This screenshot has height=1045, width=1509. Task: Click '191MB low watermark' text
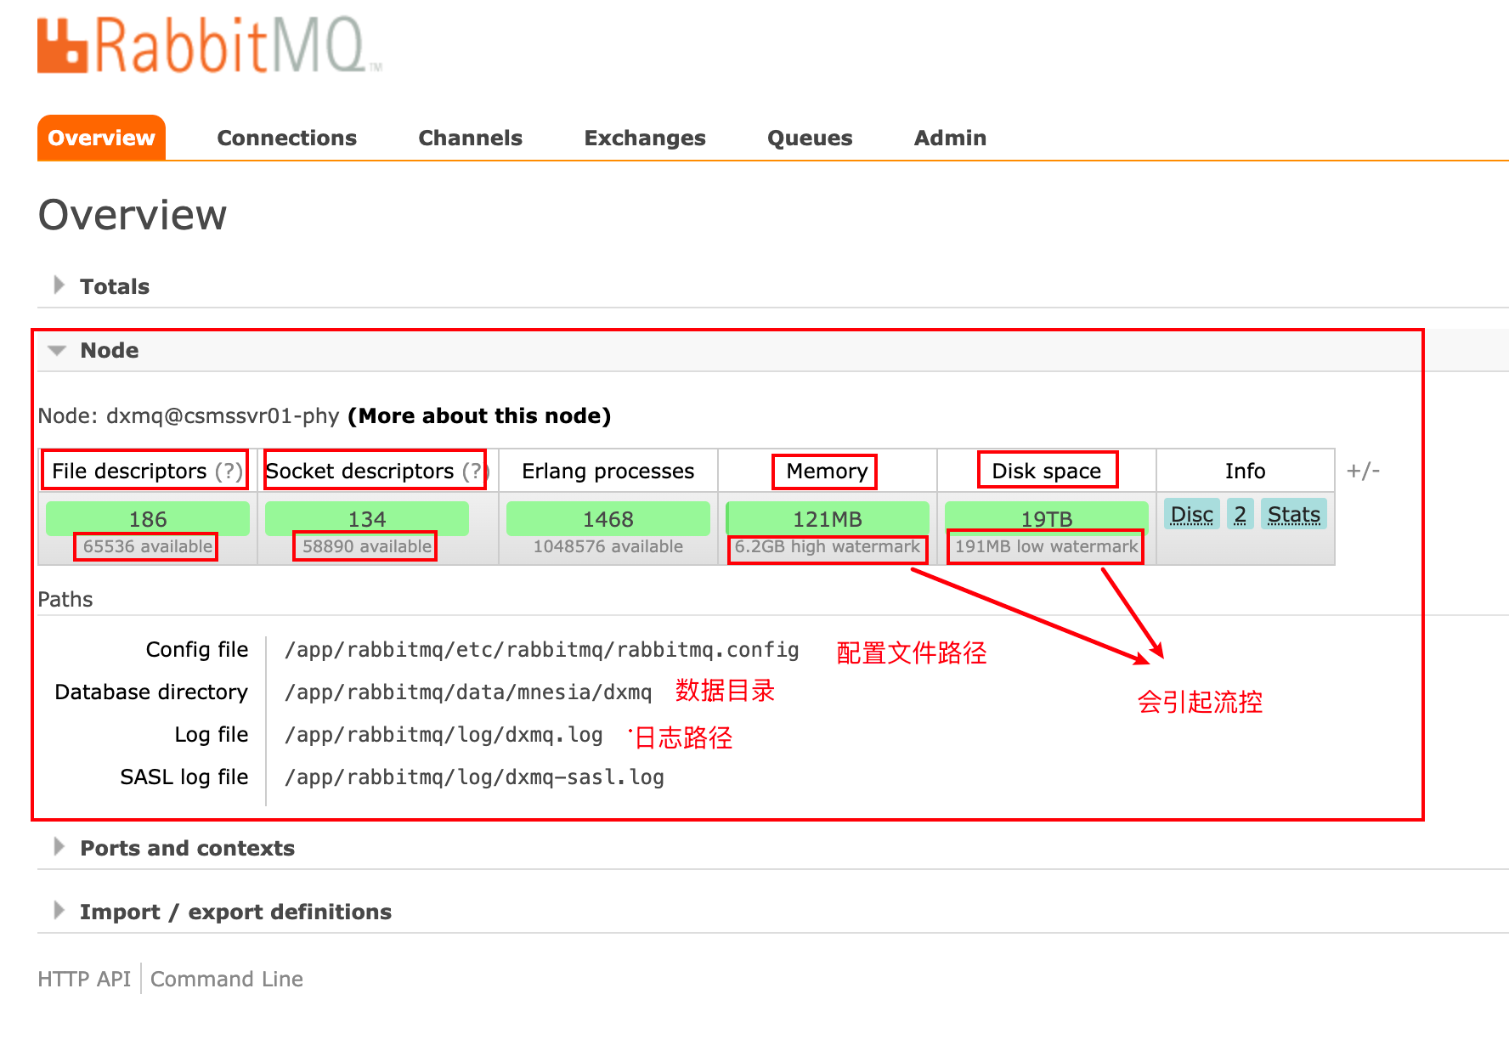coord(1047,546)
